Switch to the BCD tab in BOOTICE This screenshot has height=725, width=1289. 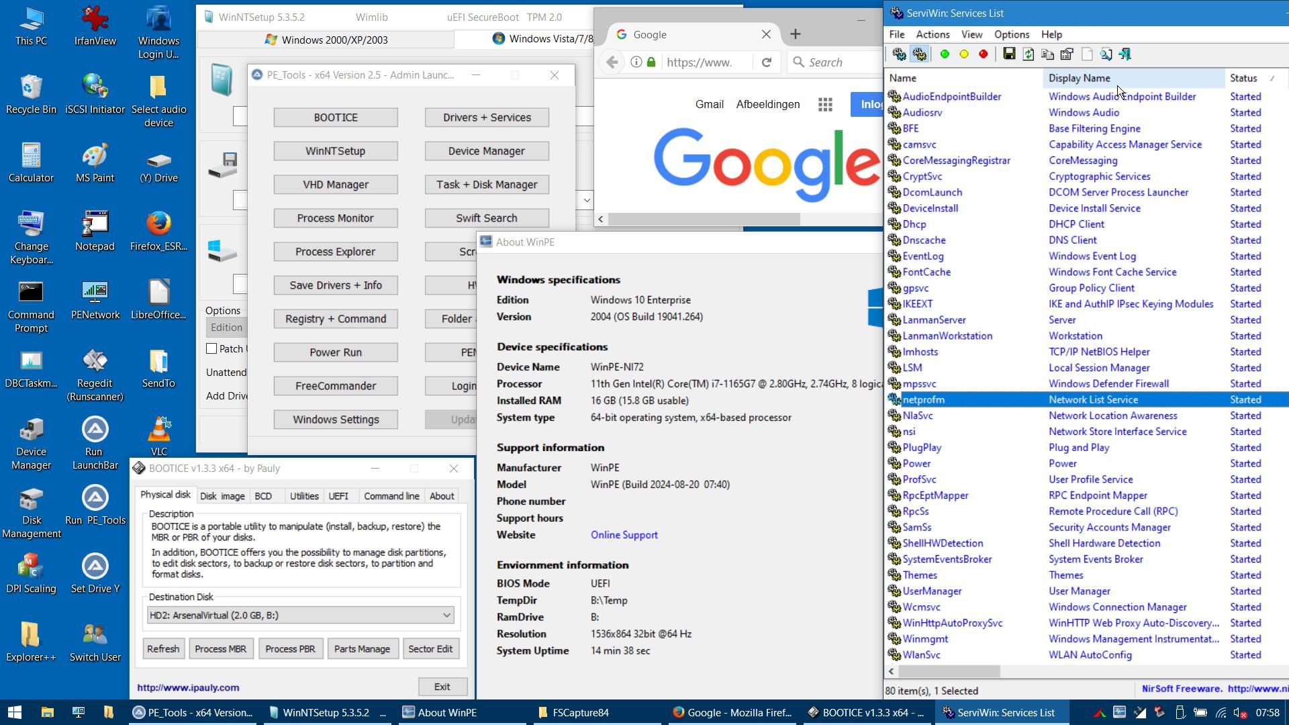[x=263, y=496]
